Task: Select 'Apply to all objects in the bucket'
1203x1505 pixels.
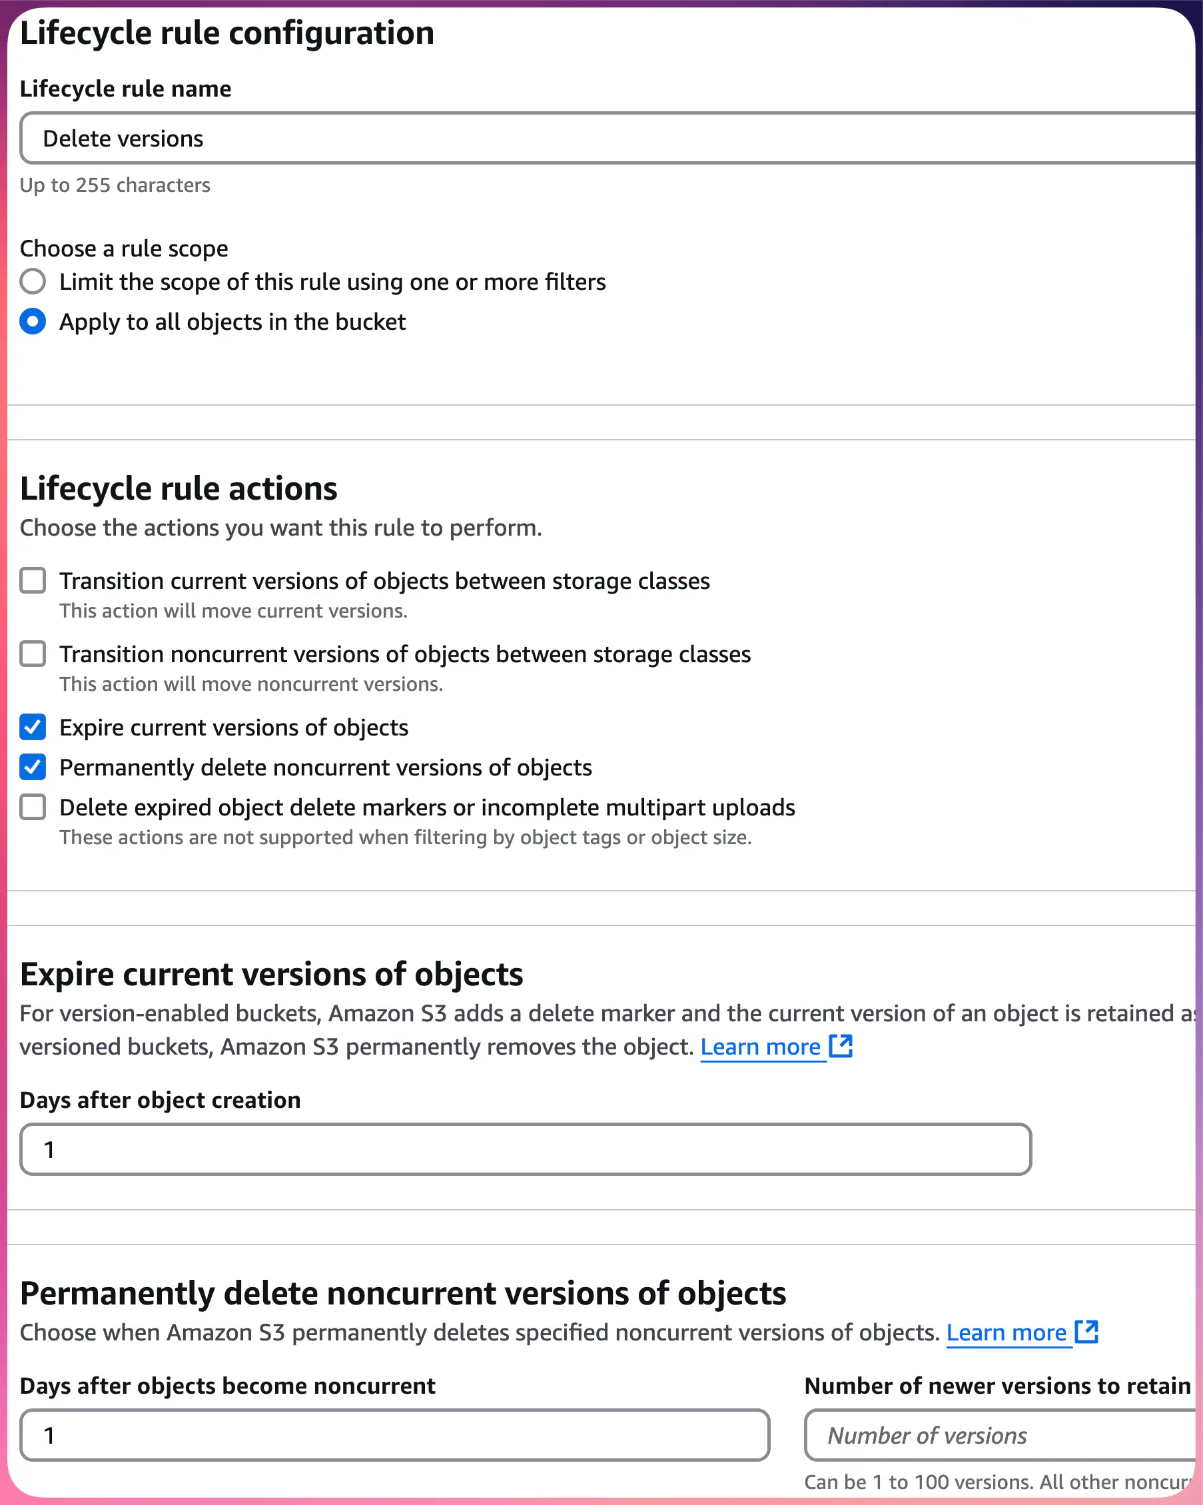Action: point(32,322)
